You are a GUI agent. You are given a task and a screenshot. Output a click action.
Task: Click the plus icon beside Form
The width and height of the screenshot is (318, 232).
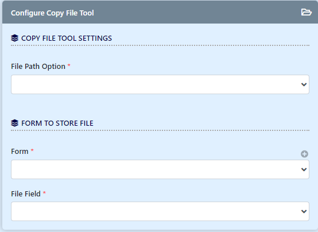pyautogui.click(x=304, y=154)
